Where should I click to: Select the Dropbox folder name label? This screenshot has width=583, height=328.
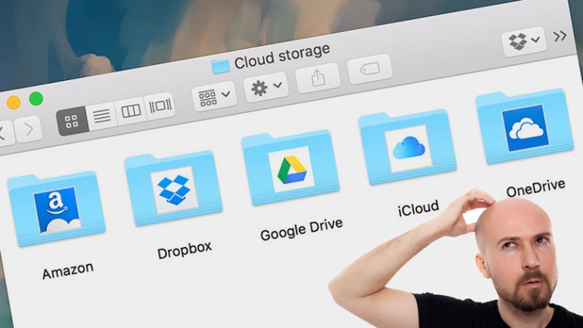pyautogui.click(x=184, y=250)
